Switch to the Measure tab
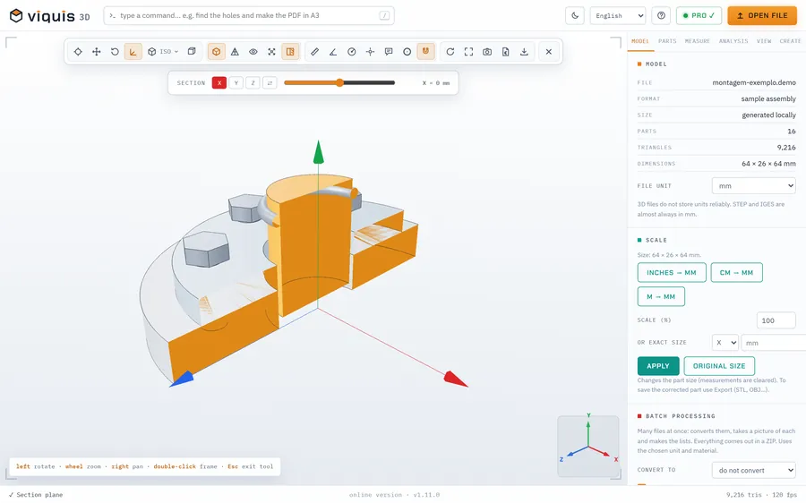This screenshot has height=503, width=806. coord(697,41)
